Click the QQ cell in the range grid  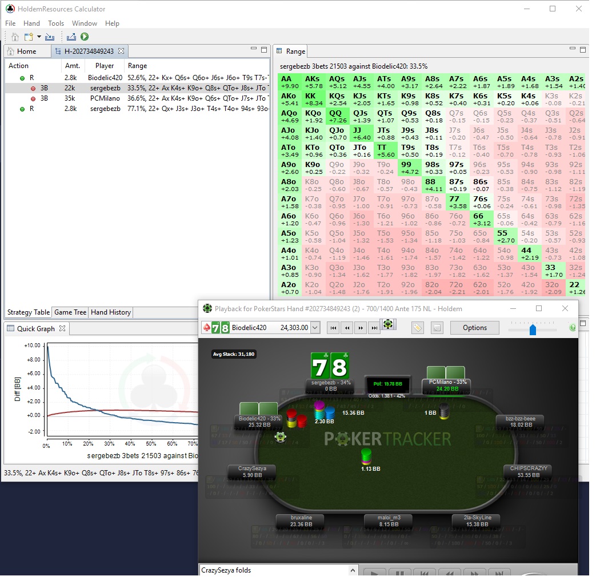tap(338, 117)
